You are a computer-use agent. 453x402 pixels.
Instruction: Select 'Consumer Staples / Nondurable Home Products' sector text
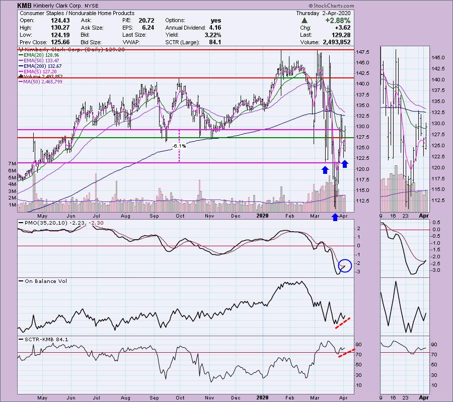(x=77, y=13)
